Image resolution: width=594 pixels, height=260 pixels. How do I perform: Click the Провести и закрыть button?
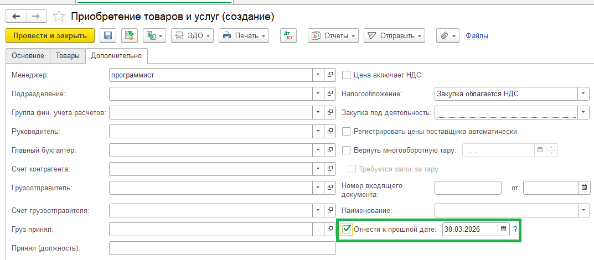(50, 36)
